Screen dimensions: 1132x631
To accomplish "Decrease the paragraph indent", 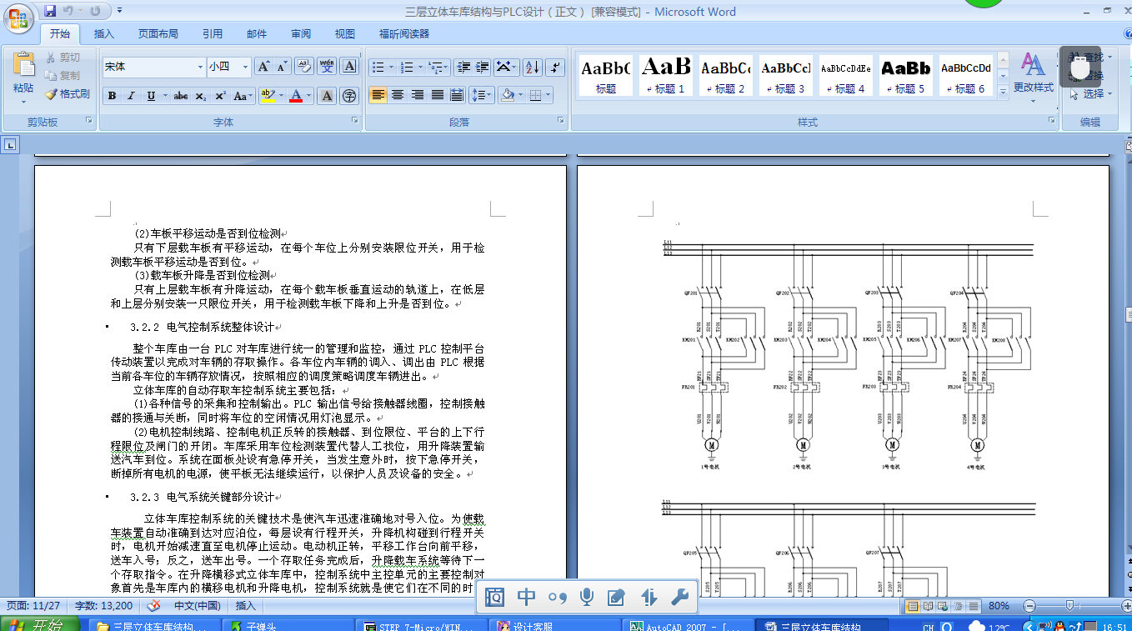I will pos(463,67).
